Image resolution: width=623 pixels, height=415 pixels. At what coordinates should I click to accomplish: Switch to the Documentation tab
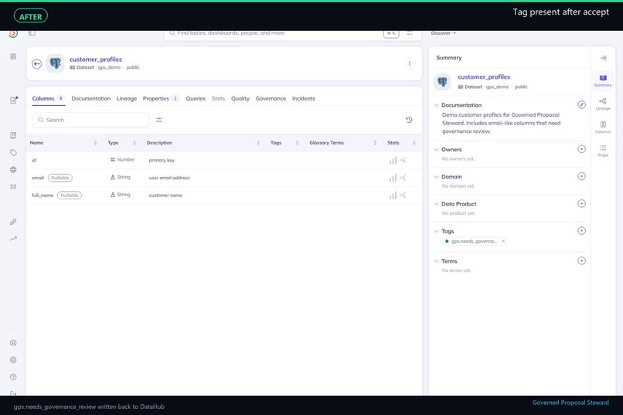tap(91, 98)
